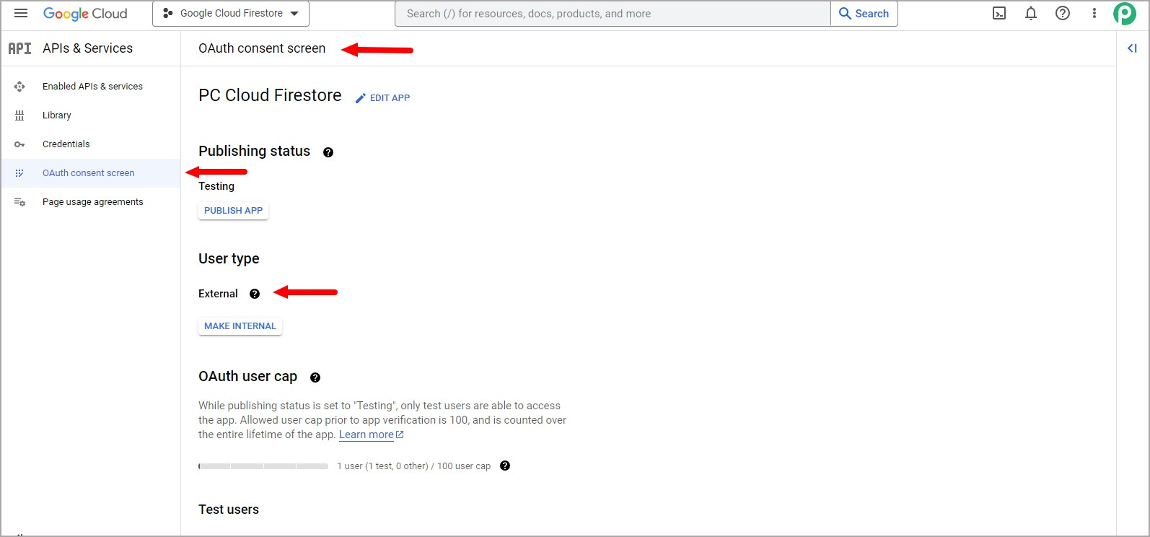Open the notifications bell
This screenshot has height=537, width=1150.
[x=1031, y=13]
